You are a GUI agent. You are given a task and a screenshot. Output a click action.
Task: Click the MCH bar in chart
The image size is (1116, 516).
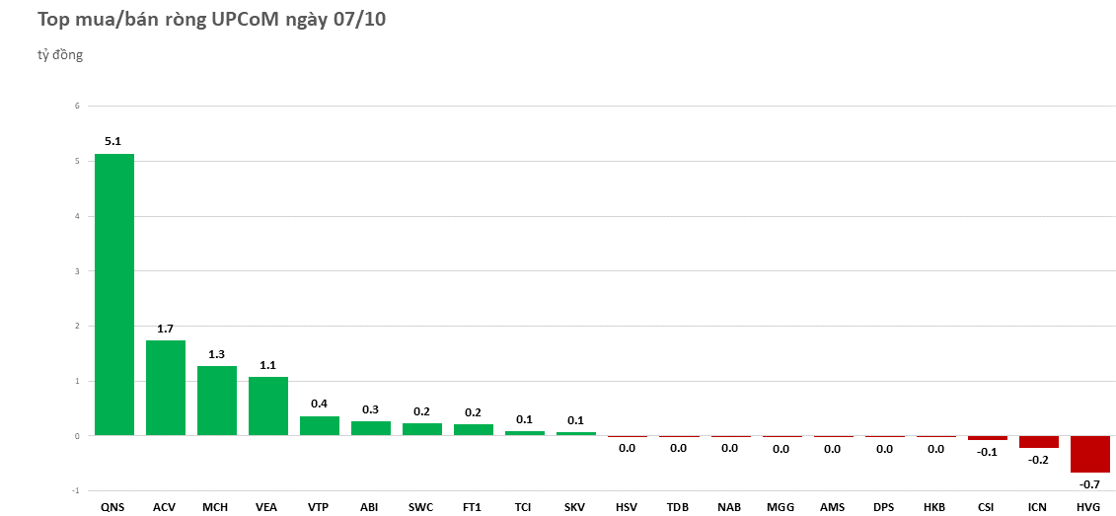(x=217, y=401)
